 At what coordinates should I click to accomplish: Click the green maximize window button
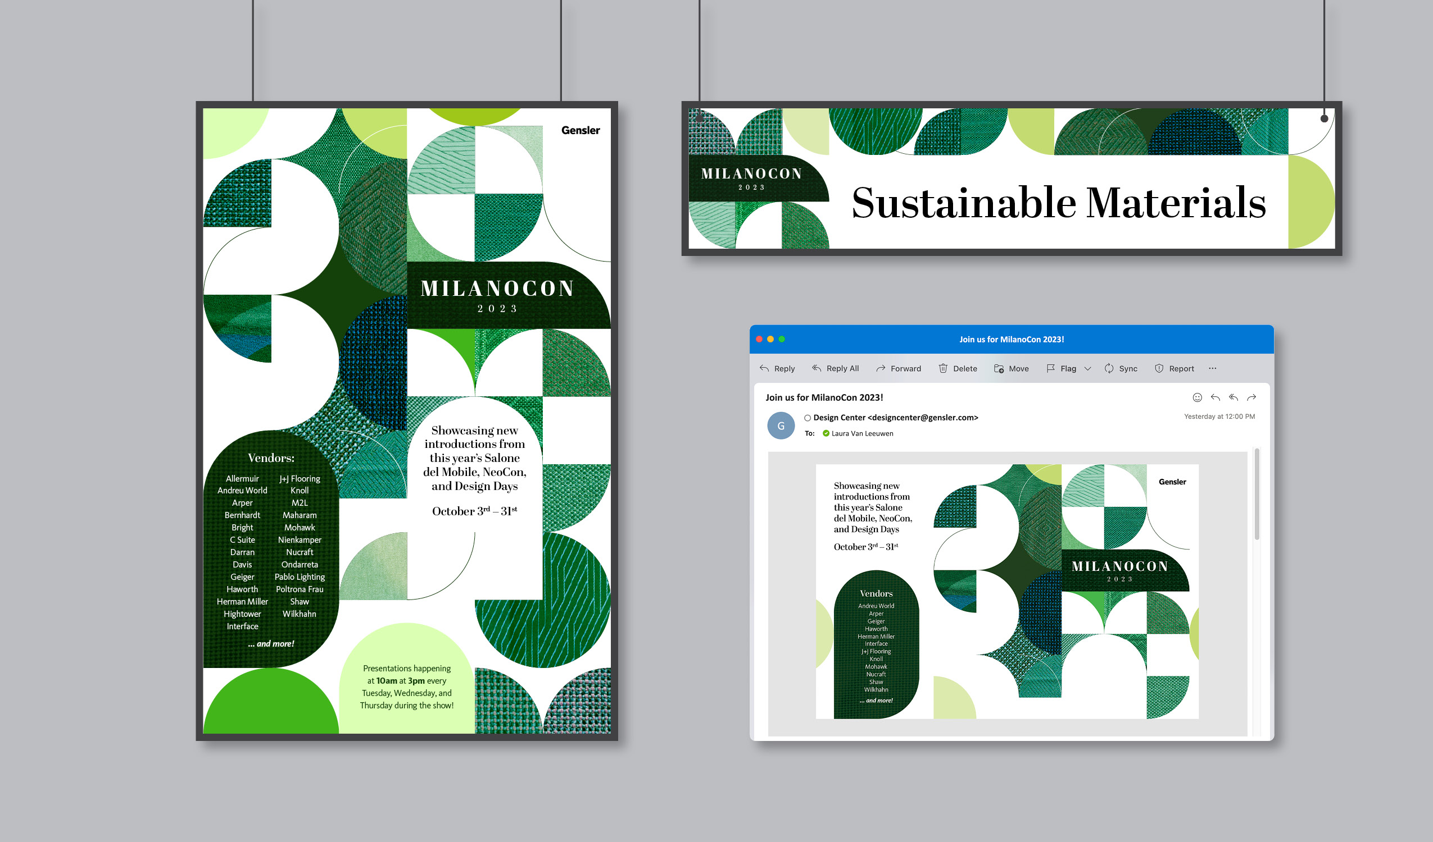tap(782, 339)
